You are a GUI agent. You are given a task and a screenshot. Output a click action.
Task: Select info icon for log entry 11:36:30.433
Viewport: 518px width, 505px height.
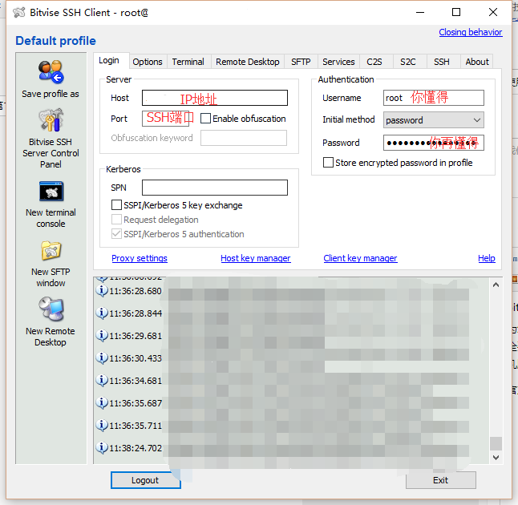pyautogui.click(x=102, y=358)
